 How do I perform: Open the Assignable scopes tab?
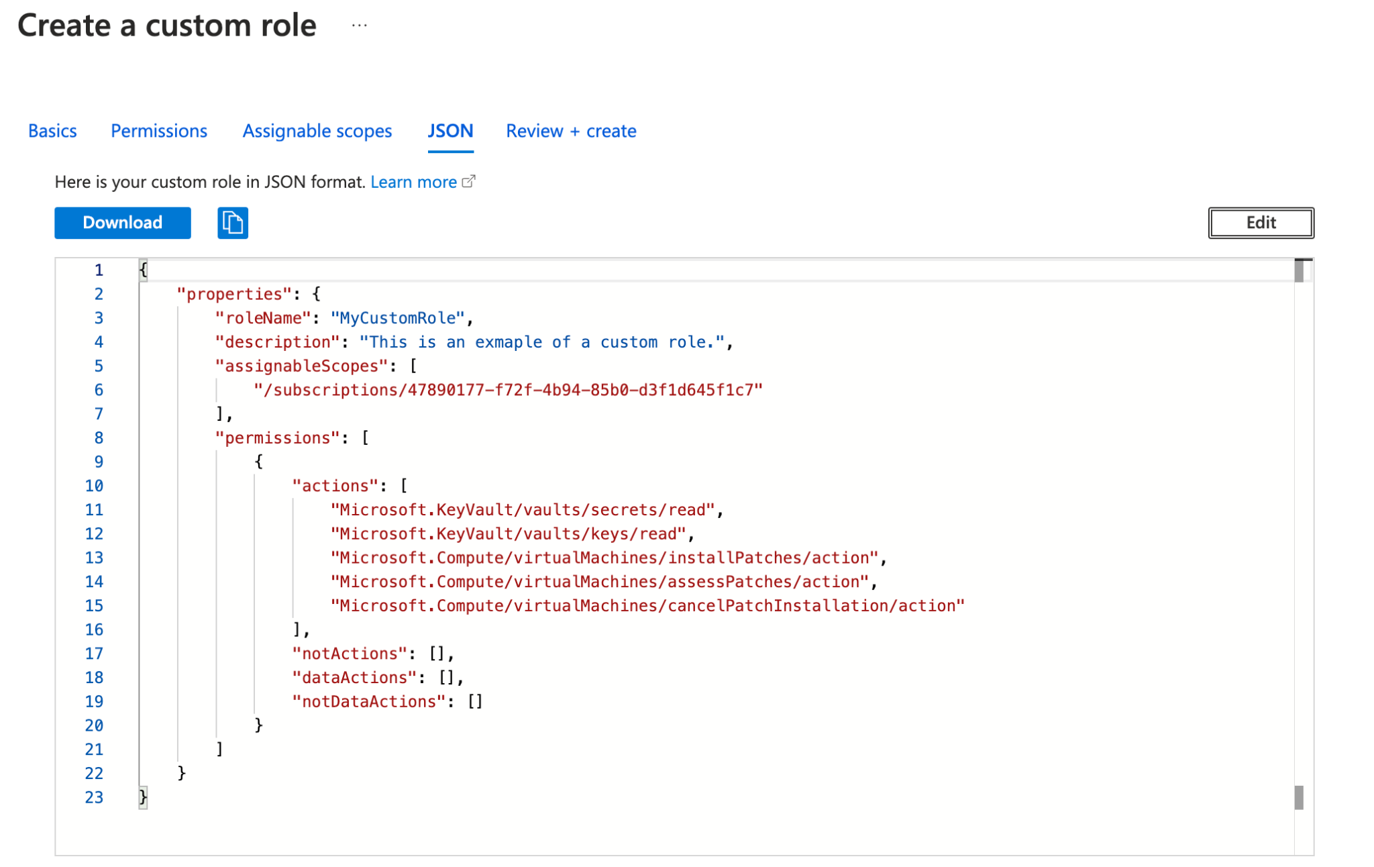(317, 131)
